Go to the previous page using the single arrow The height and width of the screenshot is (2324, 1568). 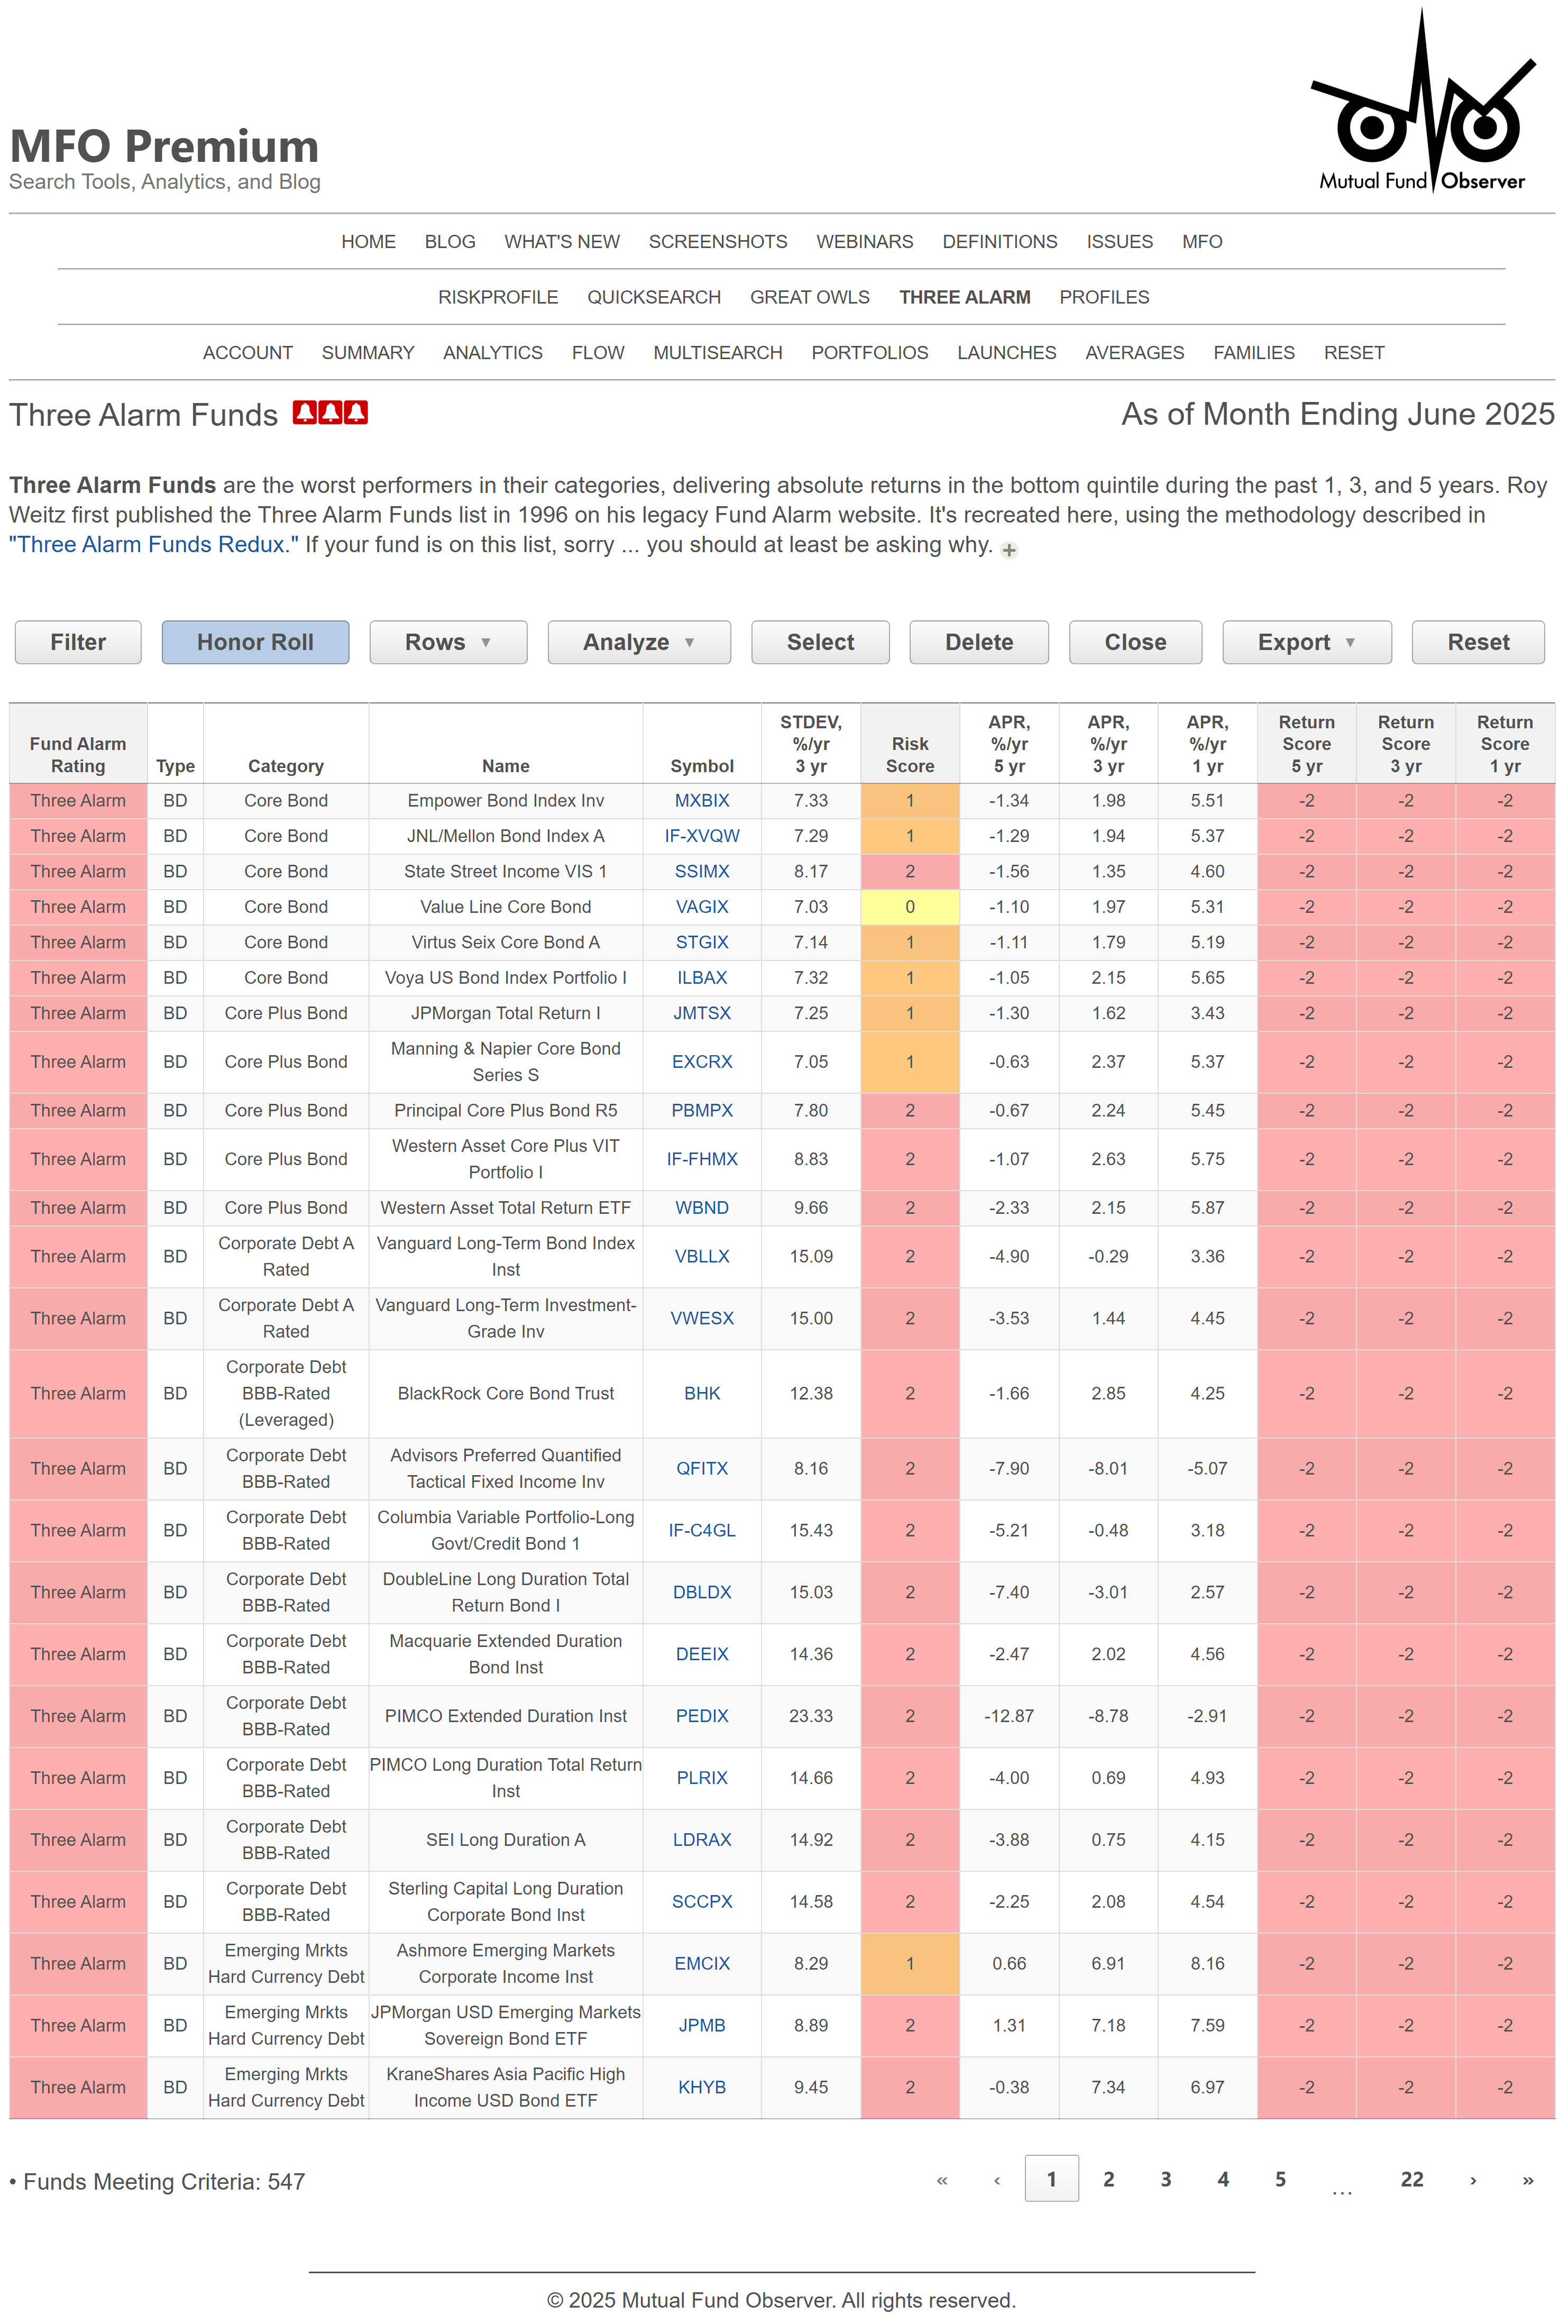[x=997, y=2181]
